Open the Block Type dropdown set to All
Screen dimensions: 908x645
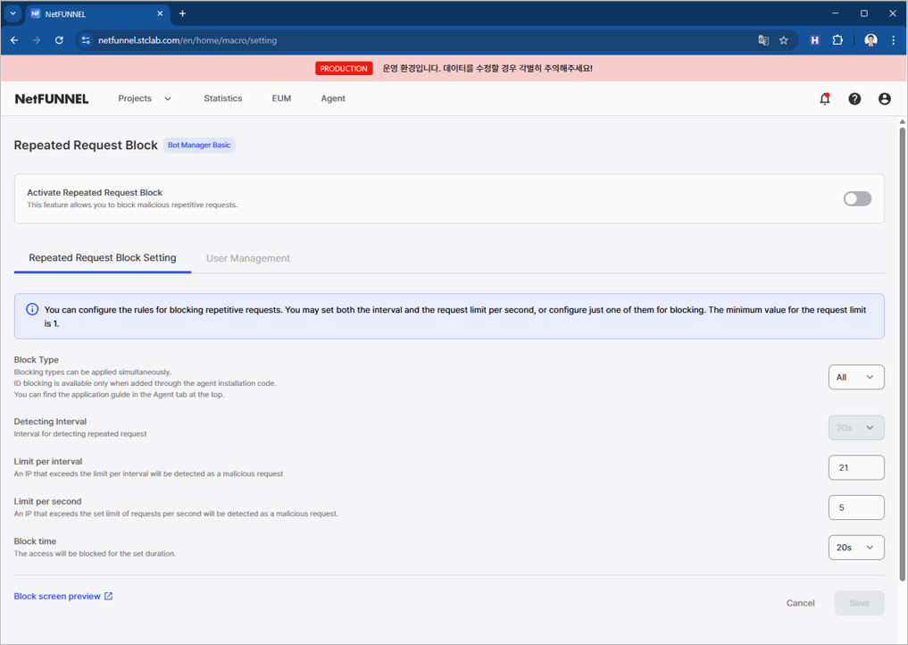click(856, 377)
